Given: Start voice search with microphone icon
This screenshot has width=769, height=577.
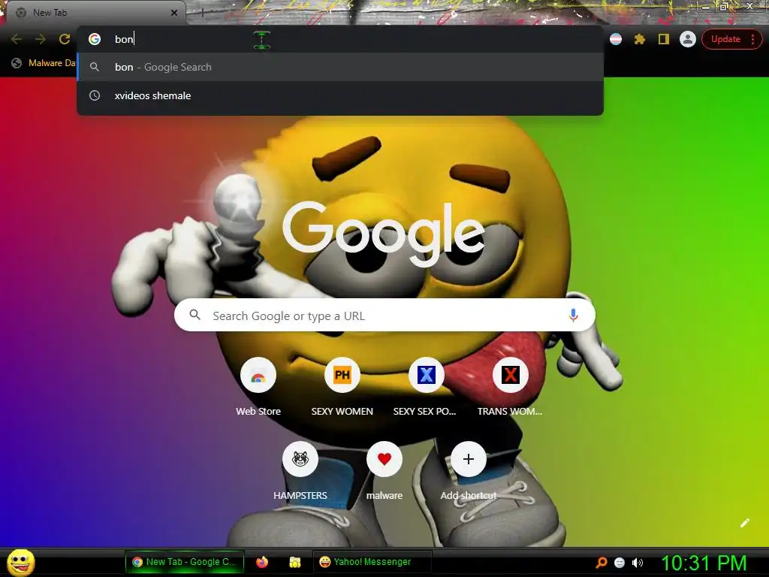Looking at the screenshot, I should pyautogui.click(x=573, y=316).
